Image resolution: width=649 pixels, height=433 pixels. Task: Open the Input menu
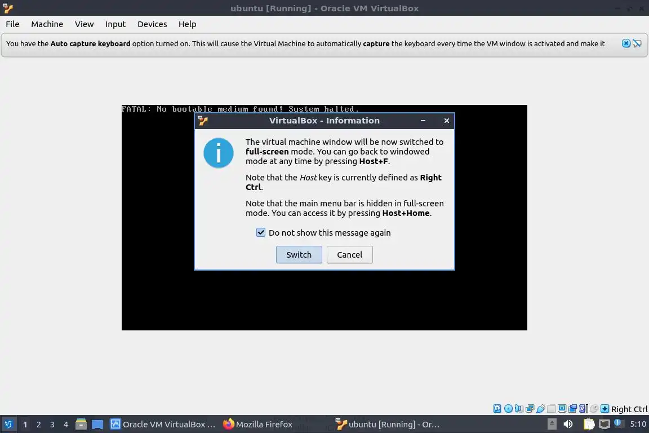(115, 24)
